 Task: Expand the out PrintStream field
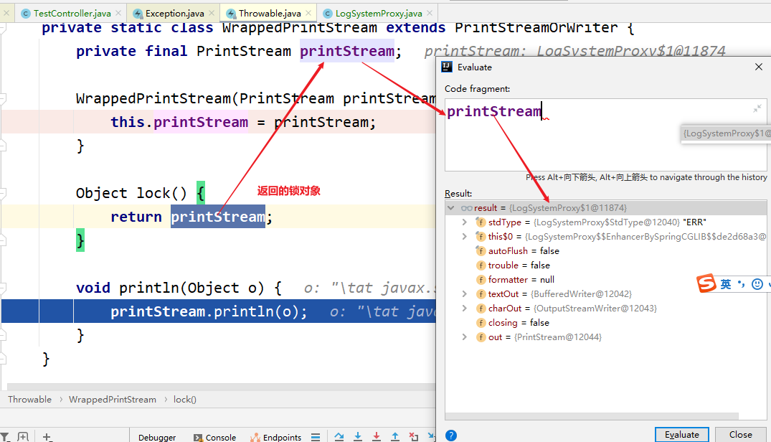pos(464,337)
